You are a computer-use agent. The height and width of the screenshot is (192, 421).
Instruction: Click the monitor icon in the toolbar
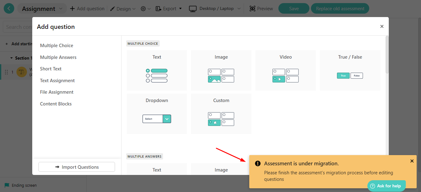[x=193, y=9]
